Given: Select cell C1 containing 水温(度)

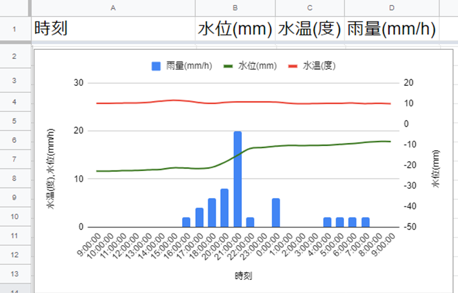Looking at the screenshot, I should [309, 29].
